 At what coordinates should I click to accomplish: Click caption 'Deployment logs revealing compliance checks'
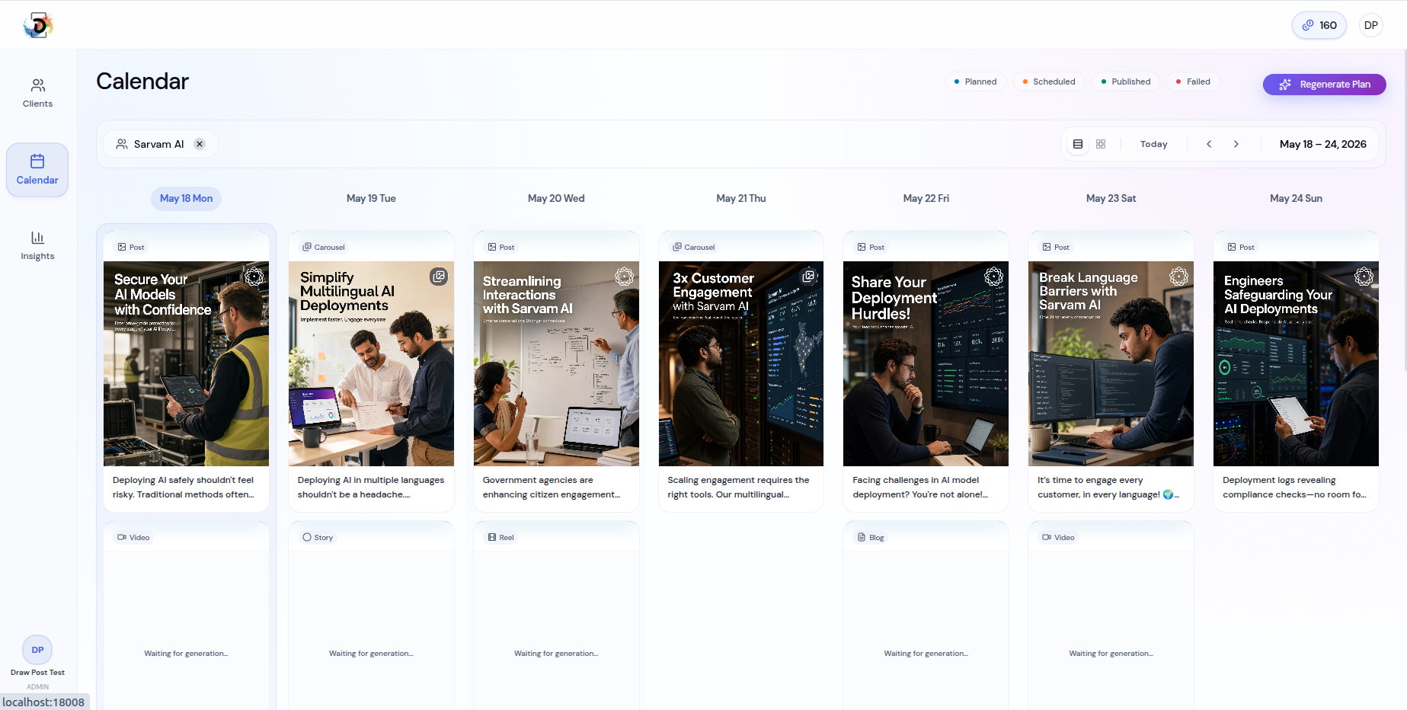pyautogui.click(x=1294, y=488)
